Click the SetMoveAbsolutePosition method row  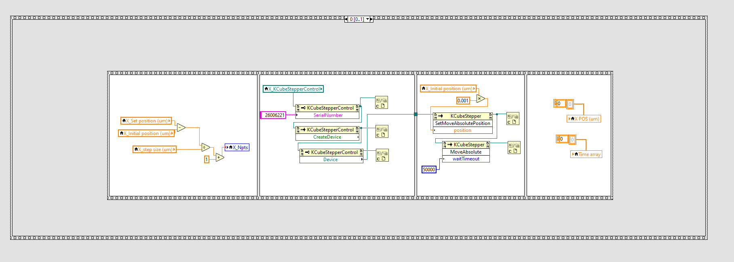[x=463, y=123]
